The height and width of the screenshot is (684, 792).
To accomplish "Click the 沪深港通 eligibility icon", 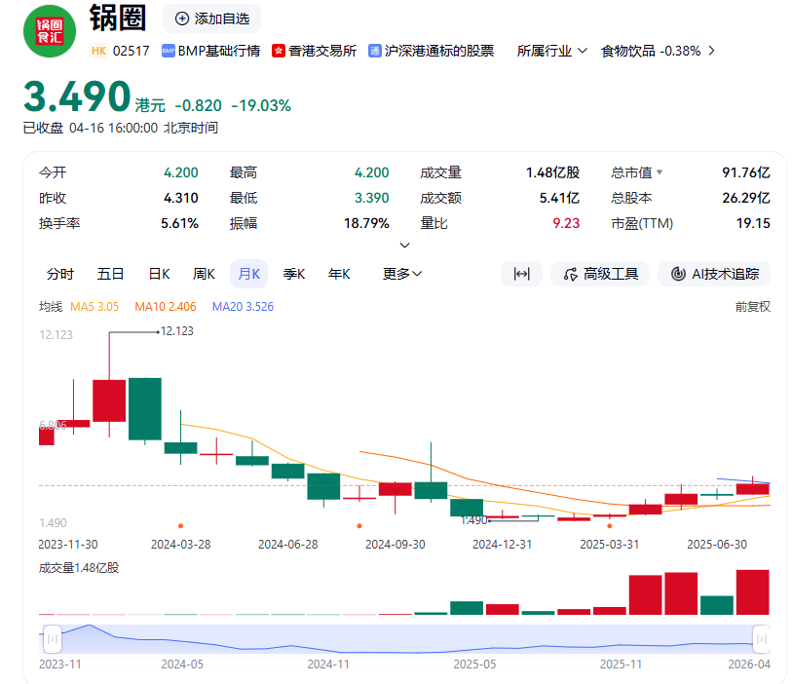I will pos(374,50).
